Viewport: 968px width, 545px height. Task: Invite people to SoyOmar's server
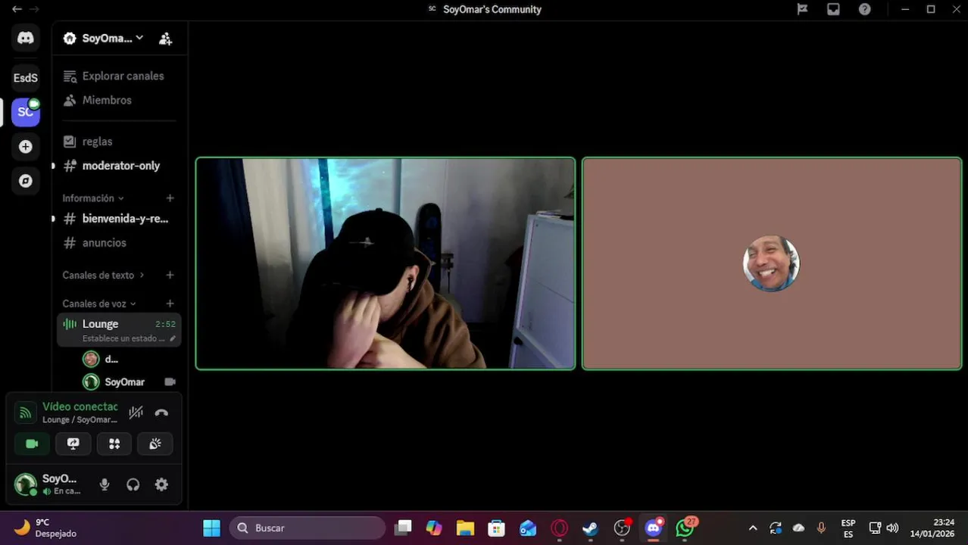pyautogui.click(x=165, y=39)
